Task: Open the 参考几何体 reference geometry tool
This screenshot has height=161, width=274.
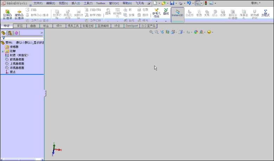Action: [156, 13]
